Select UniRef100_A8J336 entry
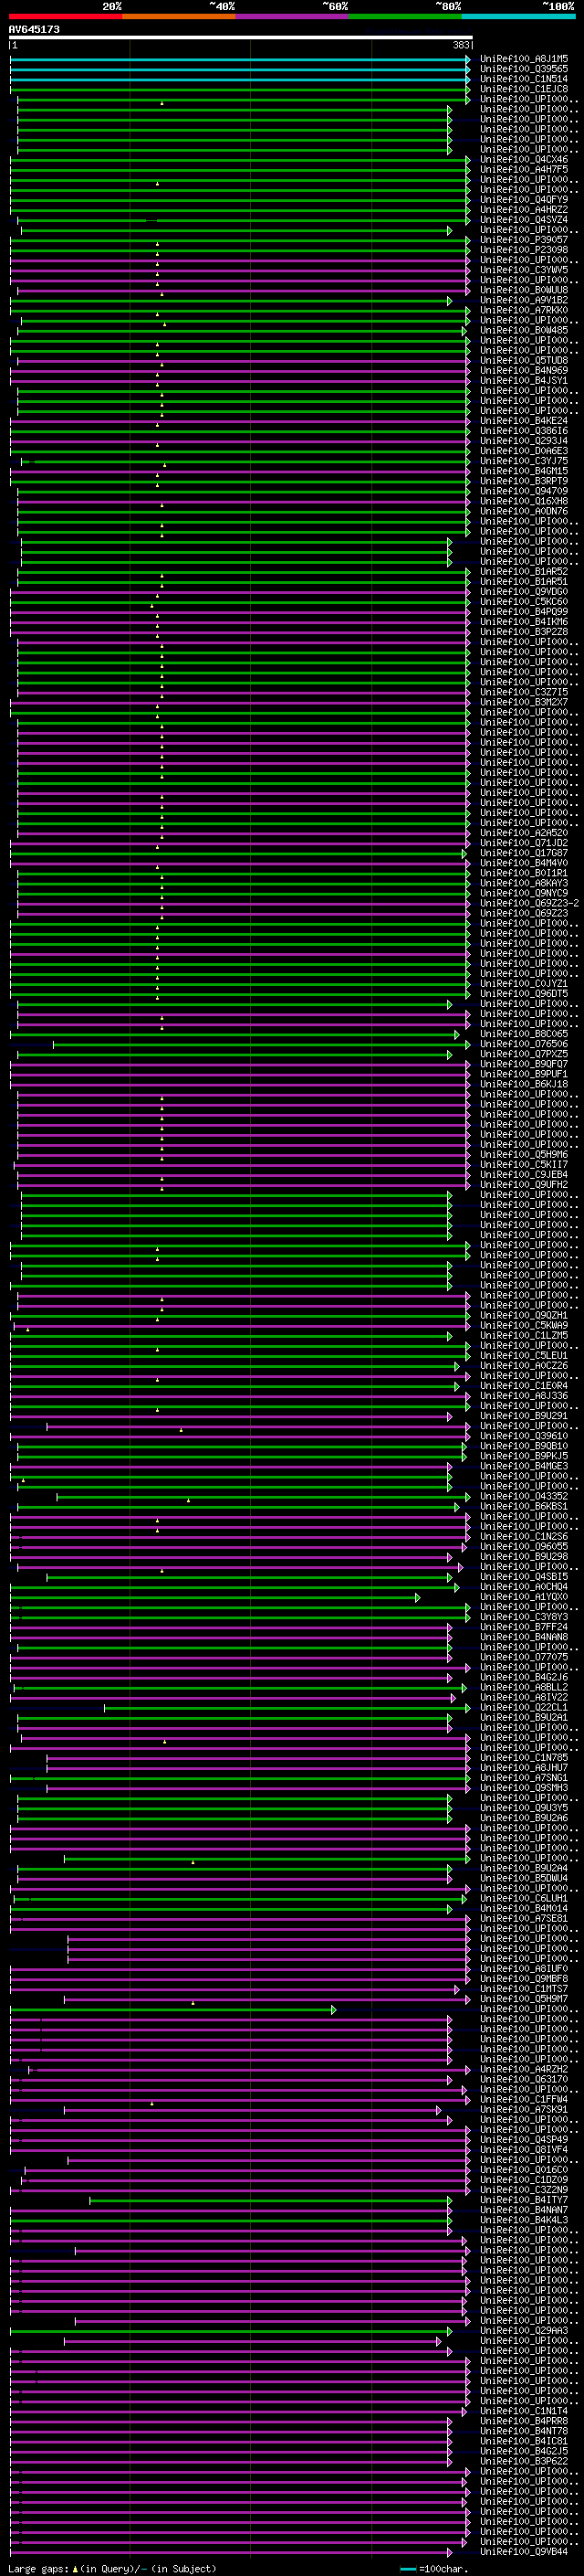Screen dimensions: 584x2576 pyautogui.click(x=524, y=1396)
